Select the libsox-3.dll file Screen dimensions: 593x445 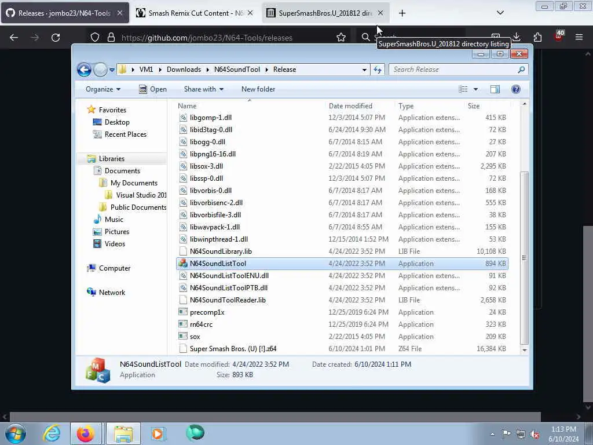pos(206,166)
